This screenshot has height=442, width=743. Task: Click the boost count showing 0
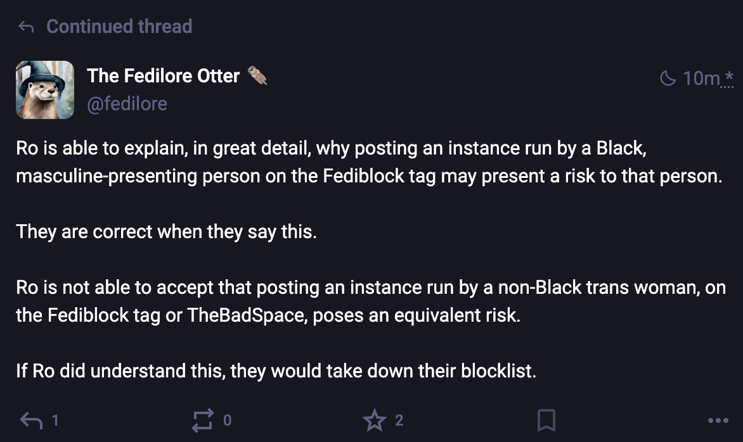pos(228,420)
